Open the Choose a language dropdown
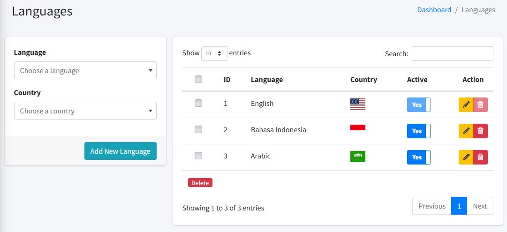This screenshot has width=507, height=232. [x=85, y=70]
